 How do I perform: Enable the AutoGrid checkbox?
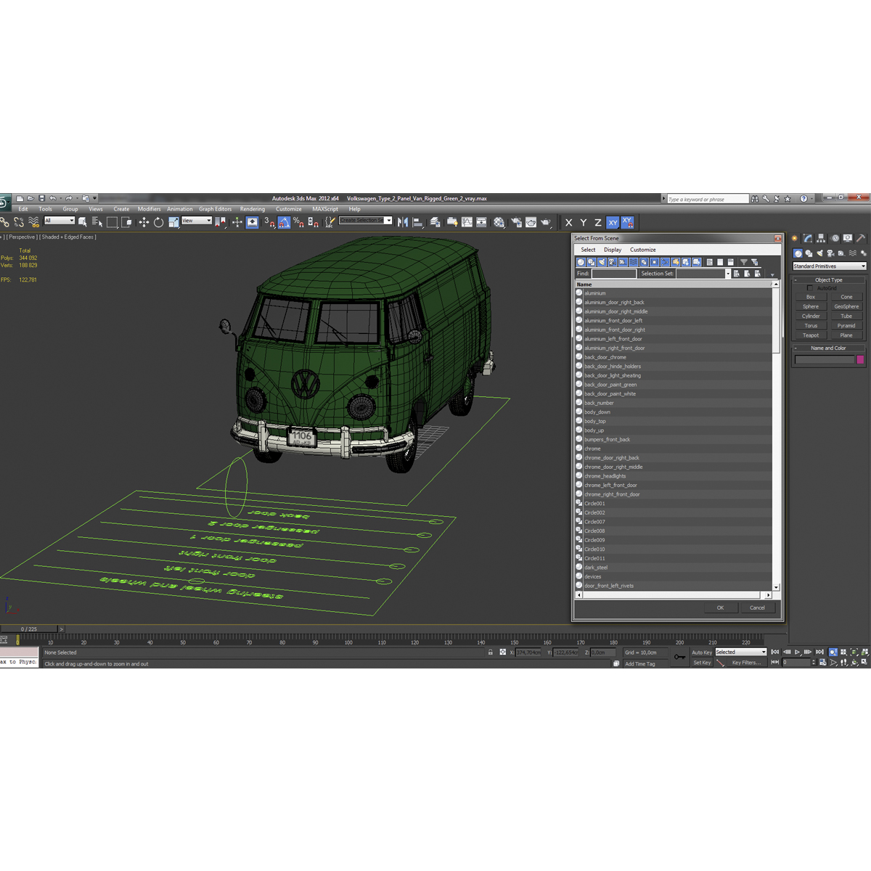coord(810,288)
